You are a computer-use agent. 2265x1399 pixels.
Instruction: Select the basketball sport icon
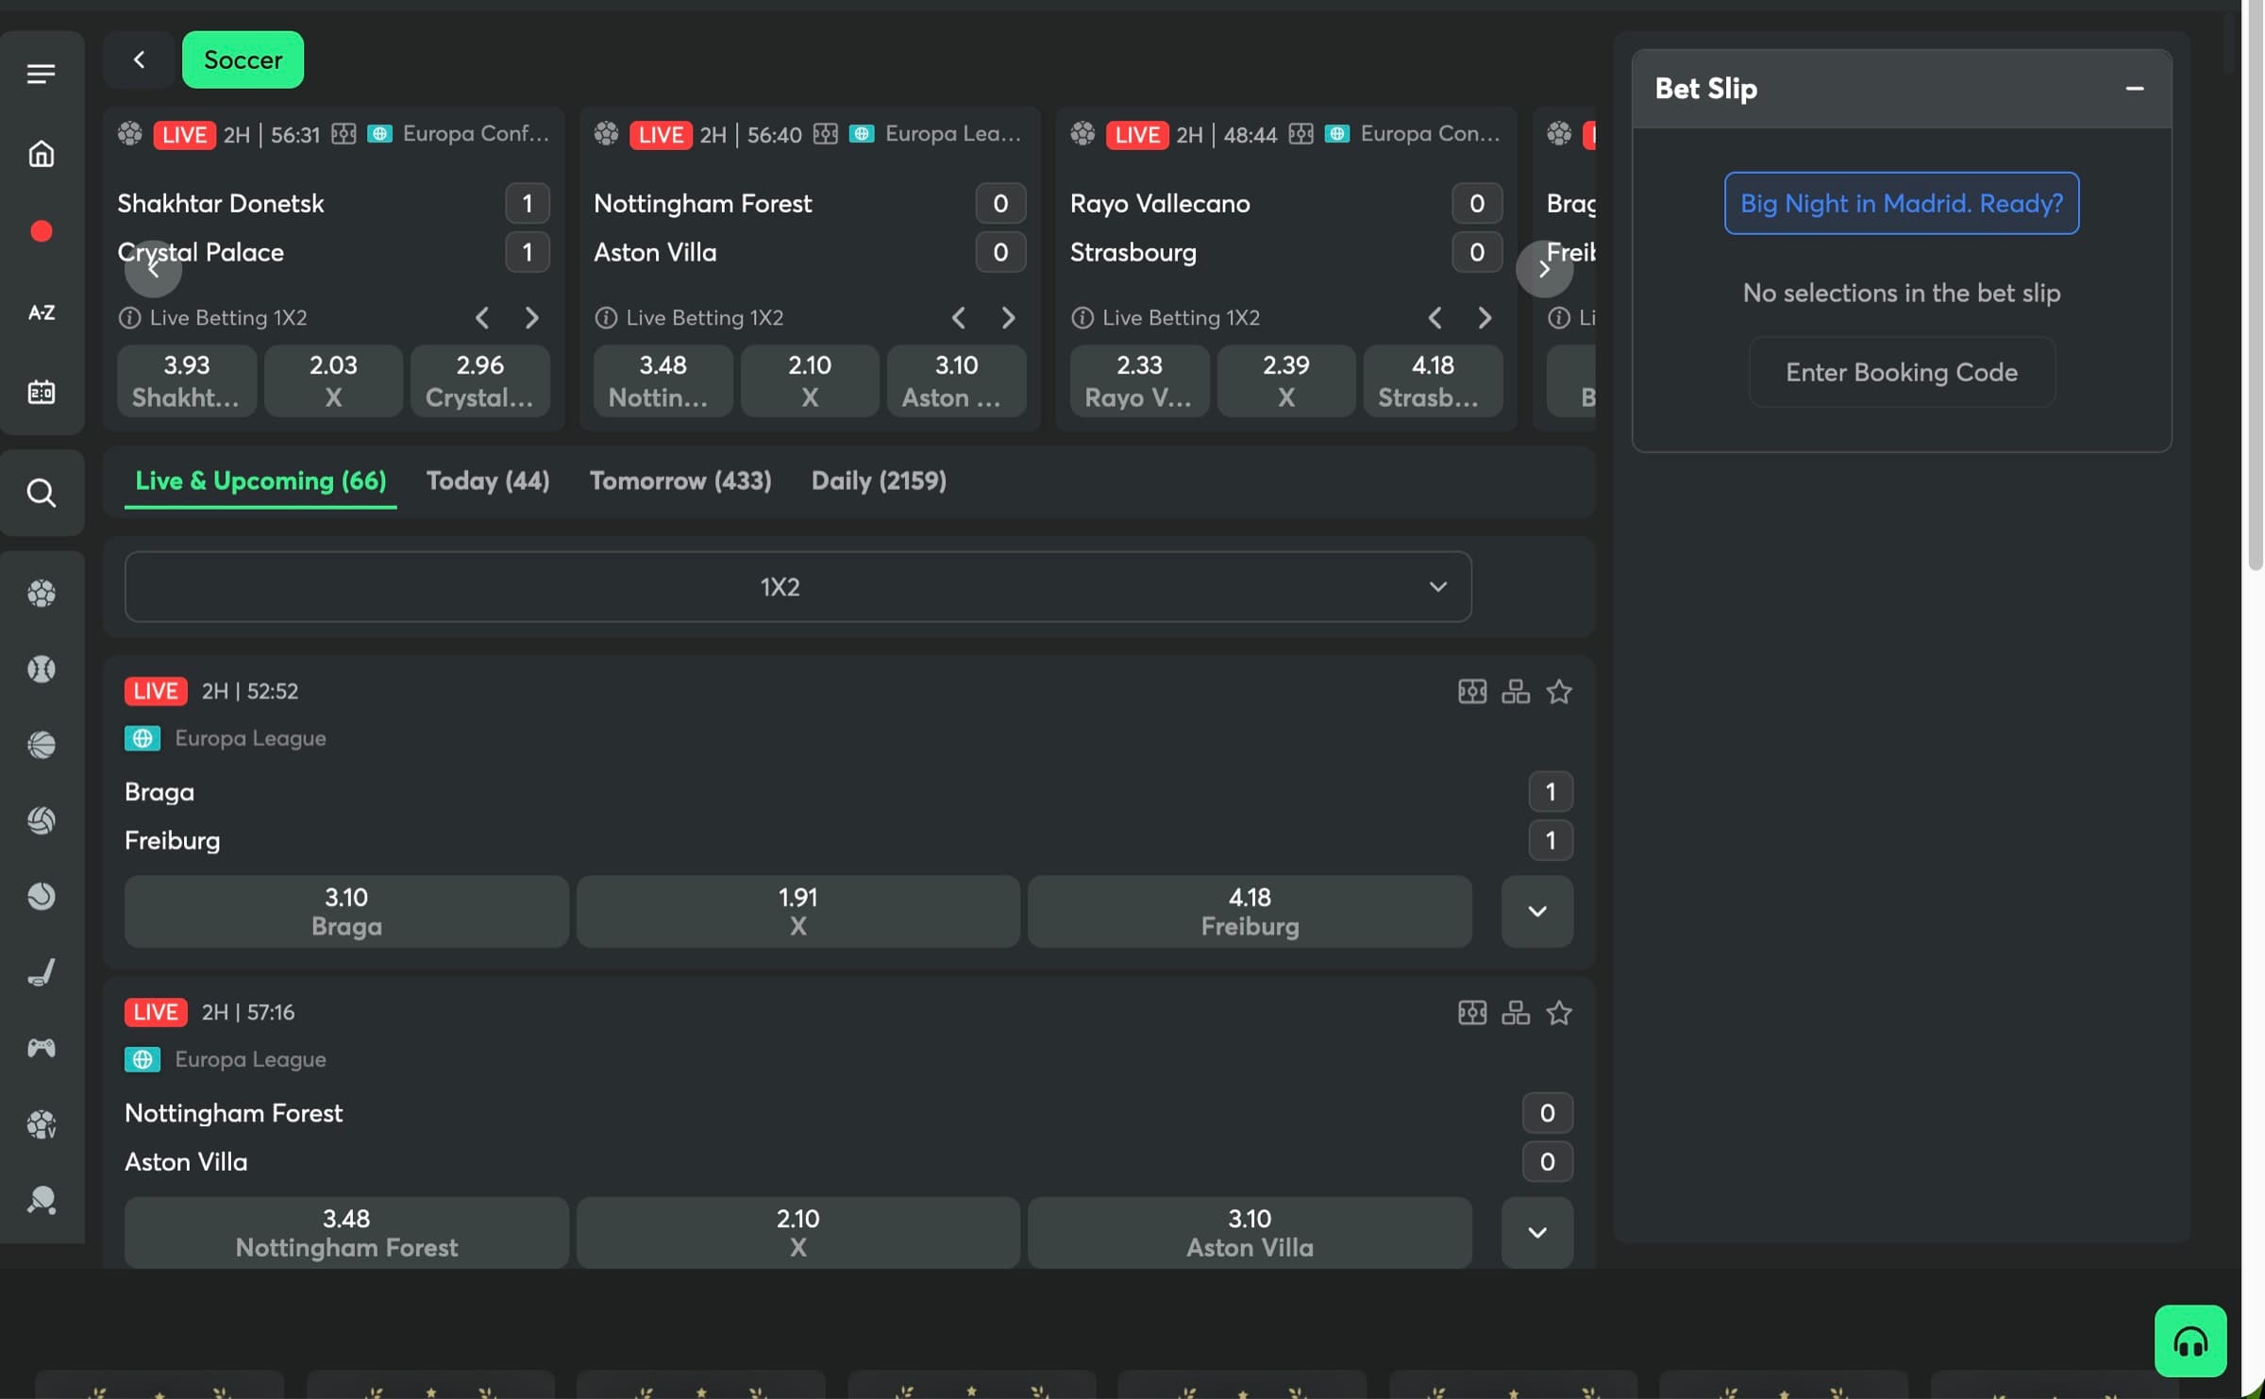(41, 745)
